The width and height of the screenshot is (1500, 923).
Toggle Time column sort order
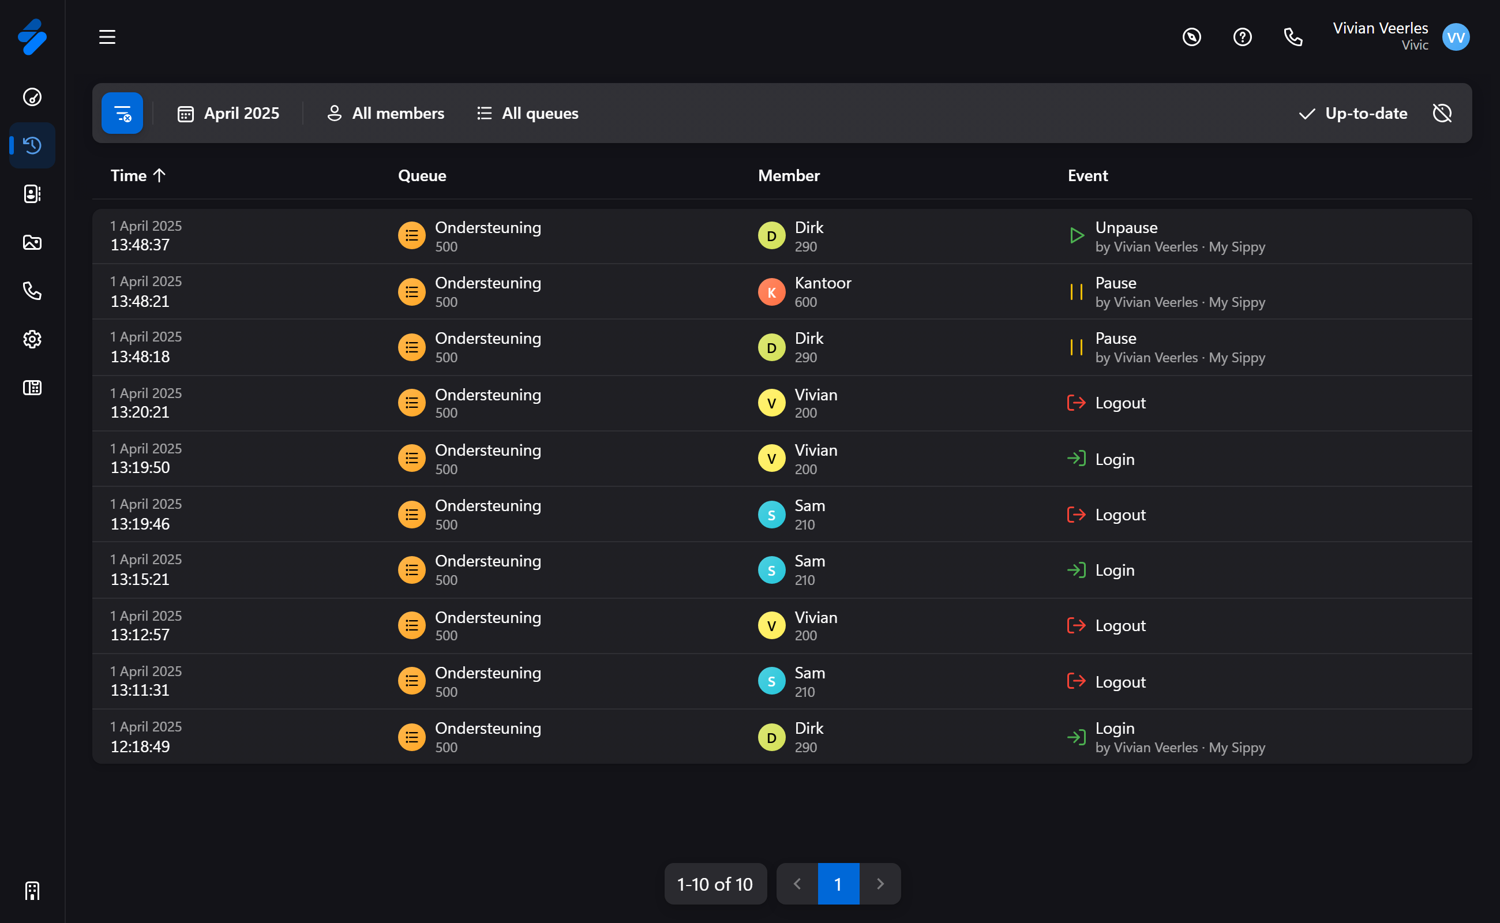(138, 176)
